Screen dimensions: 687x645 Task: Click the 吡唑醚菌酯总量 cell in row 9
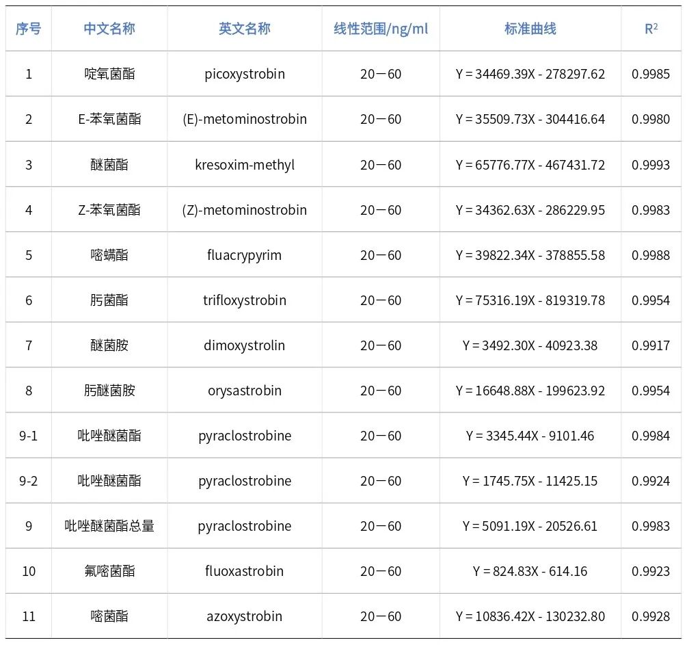109,525
